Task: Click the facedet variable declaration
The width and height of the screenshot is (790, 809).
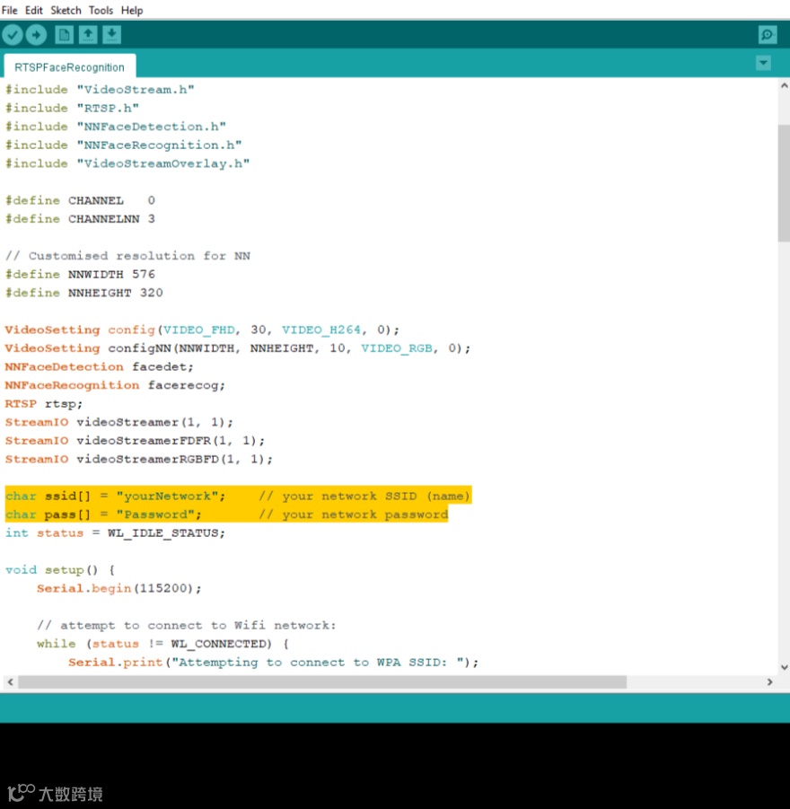Action: tap(99, 367)
